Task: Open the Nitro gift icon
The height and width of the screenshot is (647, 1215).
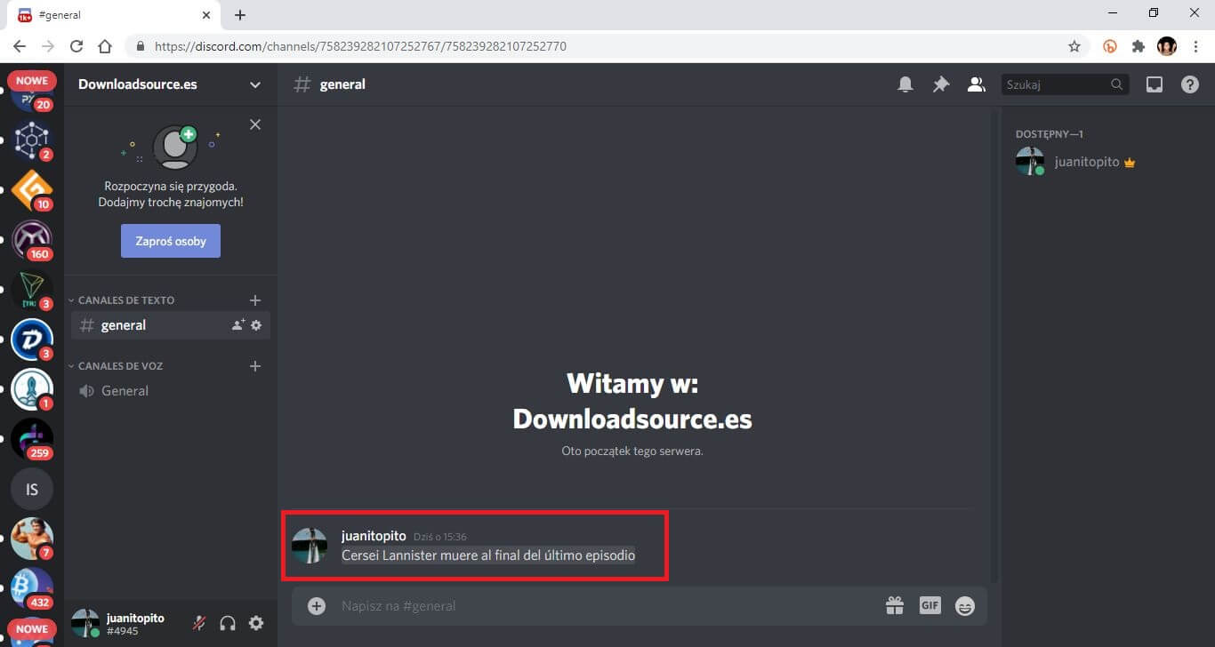Action: (x=895, y=606)
